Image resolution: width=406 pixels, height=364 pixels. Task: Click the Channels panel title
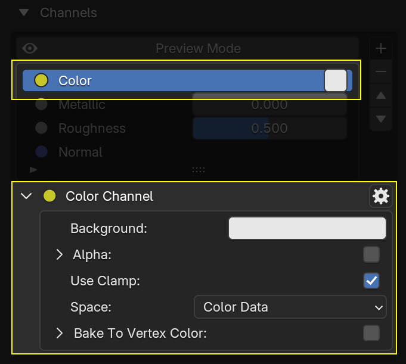(x=69, y=13)
